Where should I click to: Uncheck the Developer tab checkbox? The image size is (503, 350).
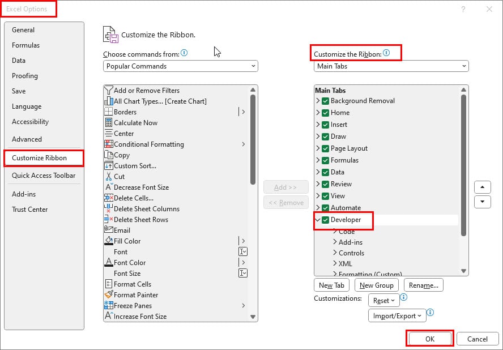(325, 220)
